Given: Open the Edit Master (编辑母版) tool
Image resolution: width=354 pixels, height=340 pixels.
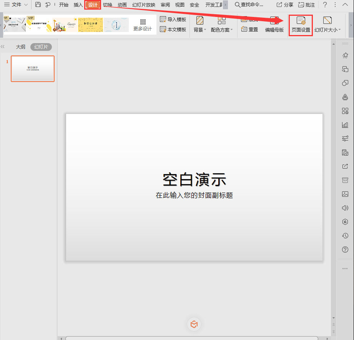Looking at the screenshot, I should [274, 25].
